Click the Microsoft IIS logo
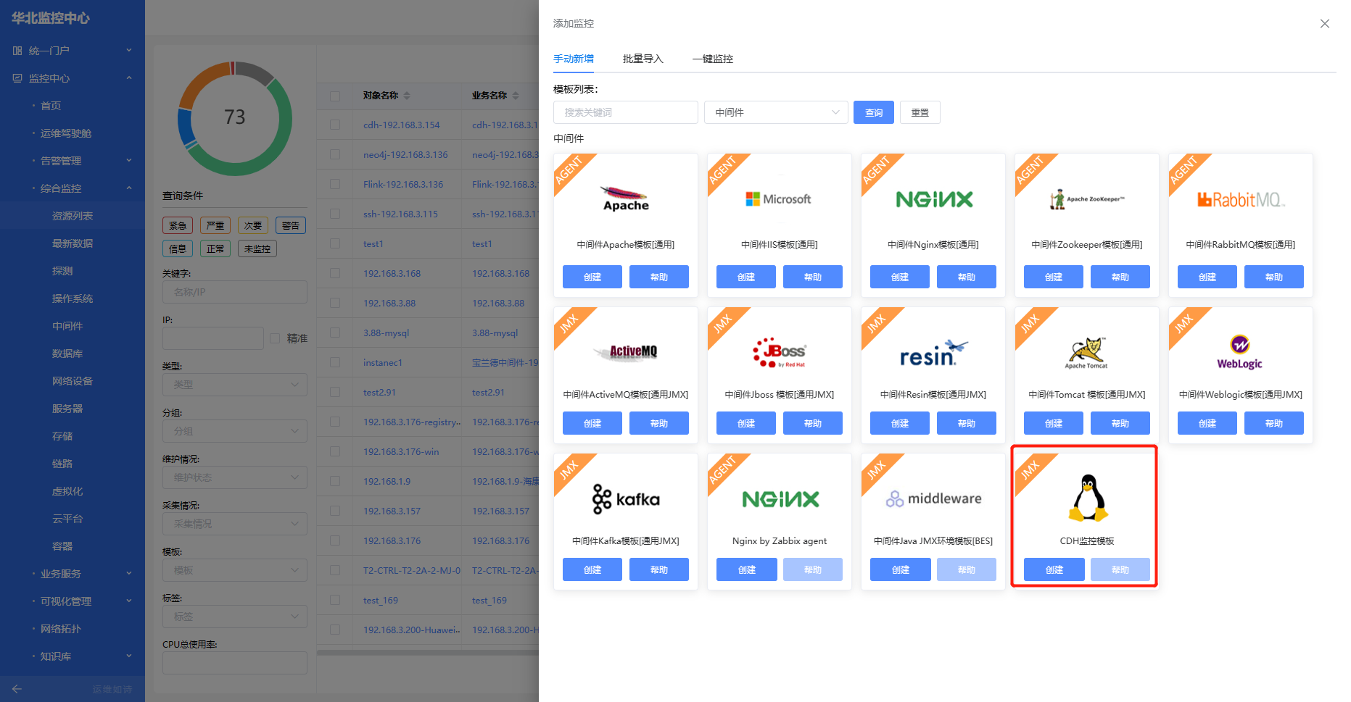 click(x=779, y=199)
